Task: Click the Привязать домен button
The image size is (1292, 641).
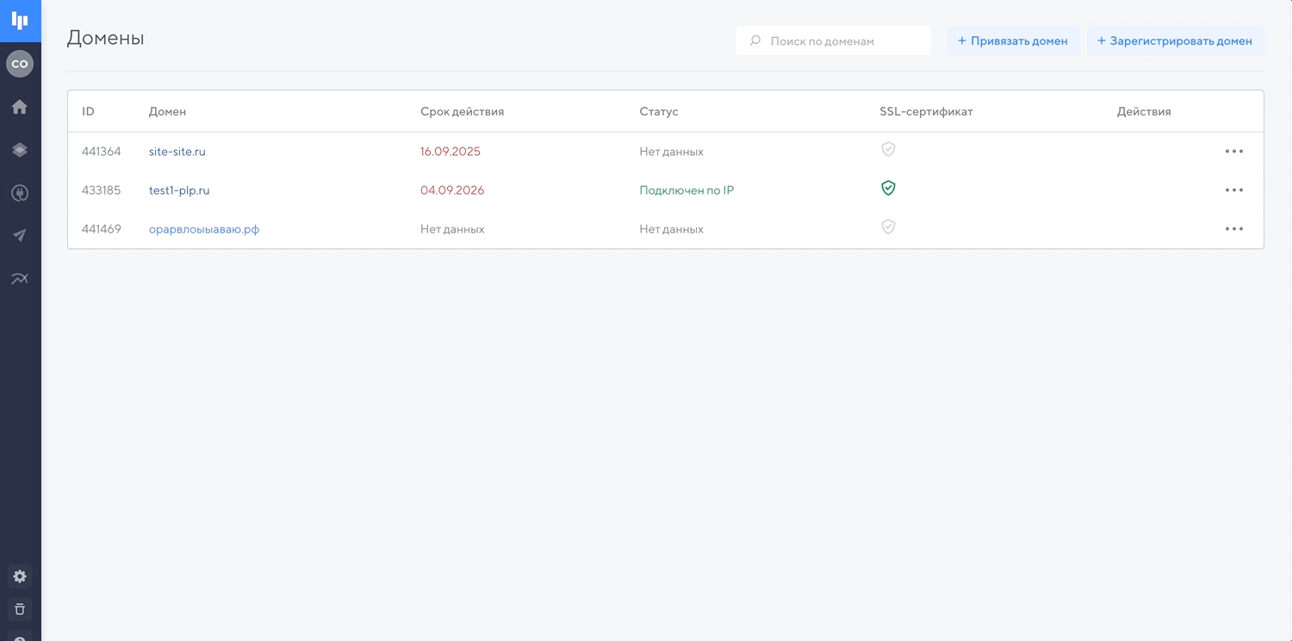Action: (1013, 40)
